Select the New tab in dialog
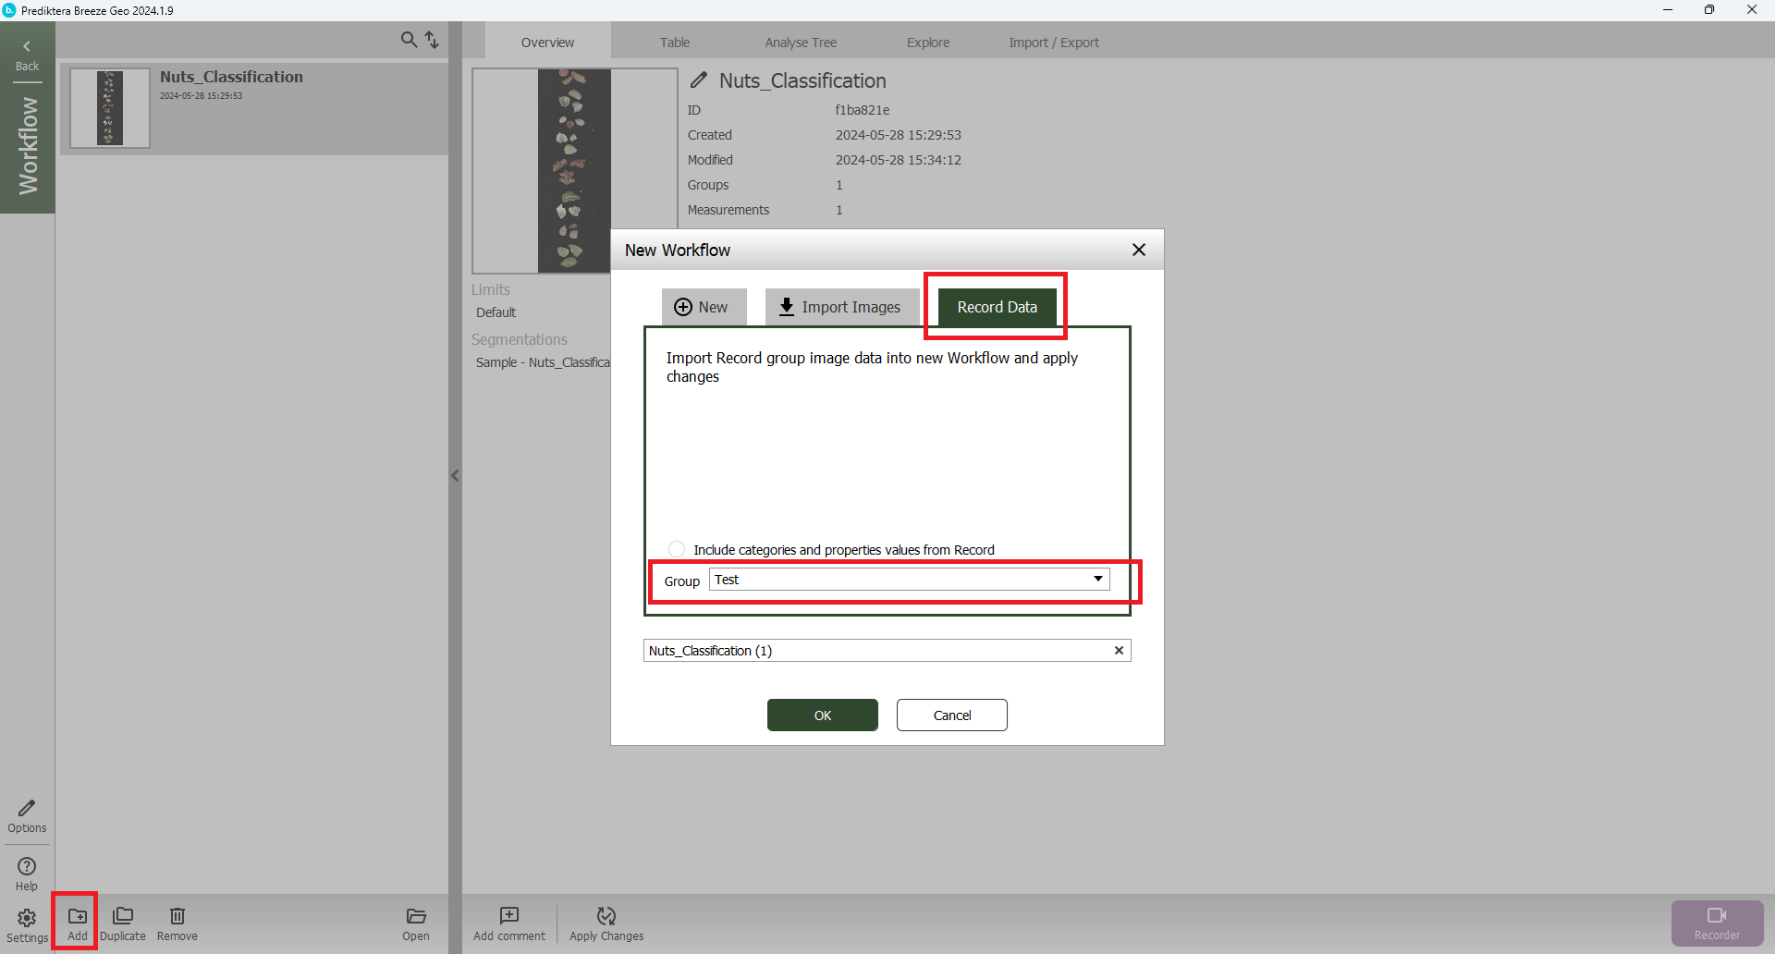Viewport: 1775px width, 954px height. coord(703,307)
